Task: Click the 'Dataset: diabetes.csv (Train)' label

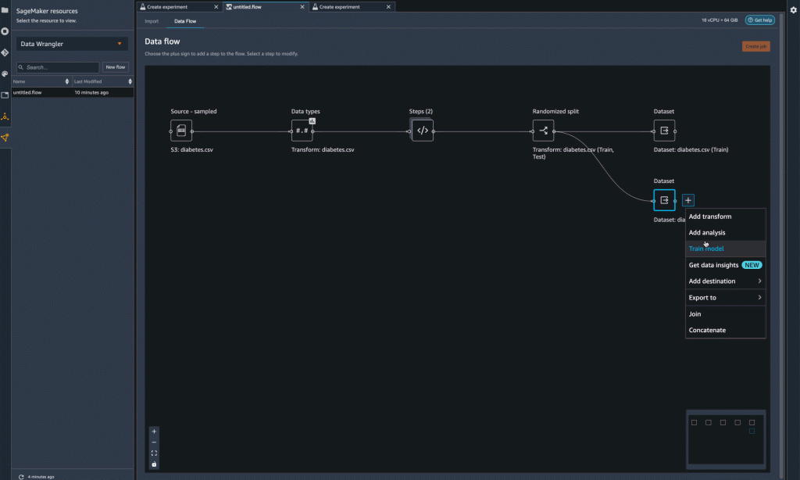Action: coord(691,149)
